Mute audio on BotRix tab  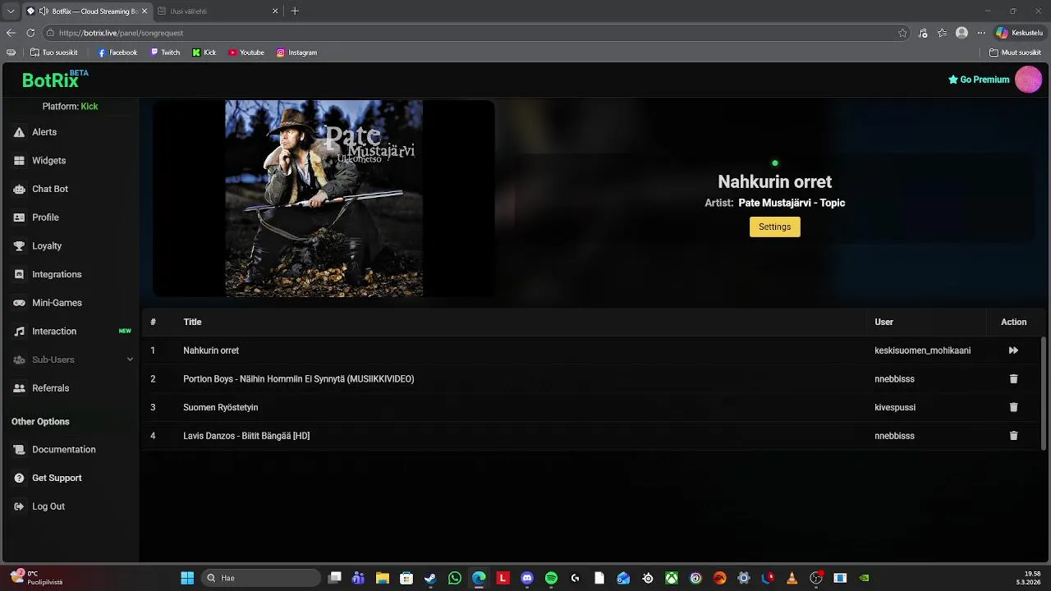(43, 11)
